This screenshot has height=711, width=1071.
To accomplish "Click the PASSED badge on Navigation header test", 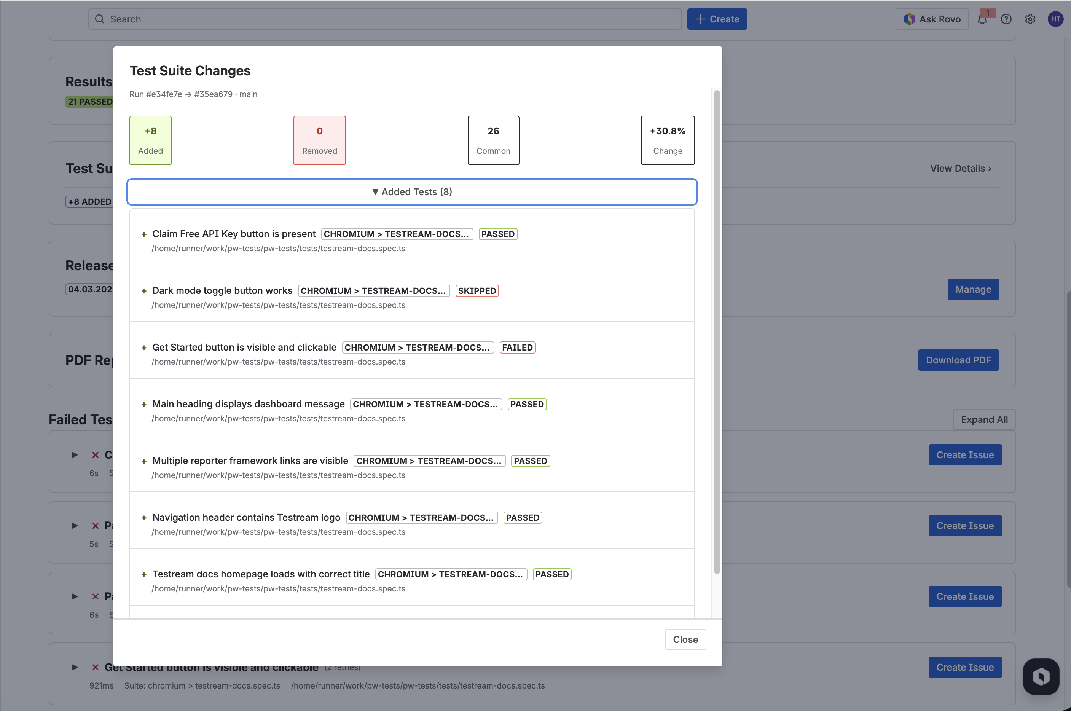I will (x=523, y=517).
